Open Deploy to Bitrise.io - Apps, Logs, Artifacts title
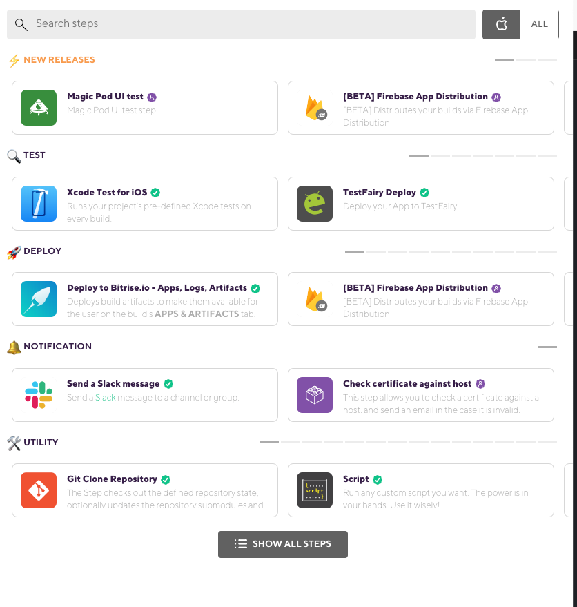577x607 pixels. point(157,288)
